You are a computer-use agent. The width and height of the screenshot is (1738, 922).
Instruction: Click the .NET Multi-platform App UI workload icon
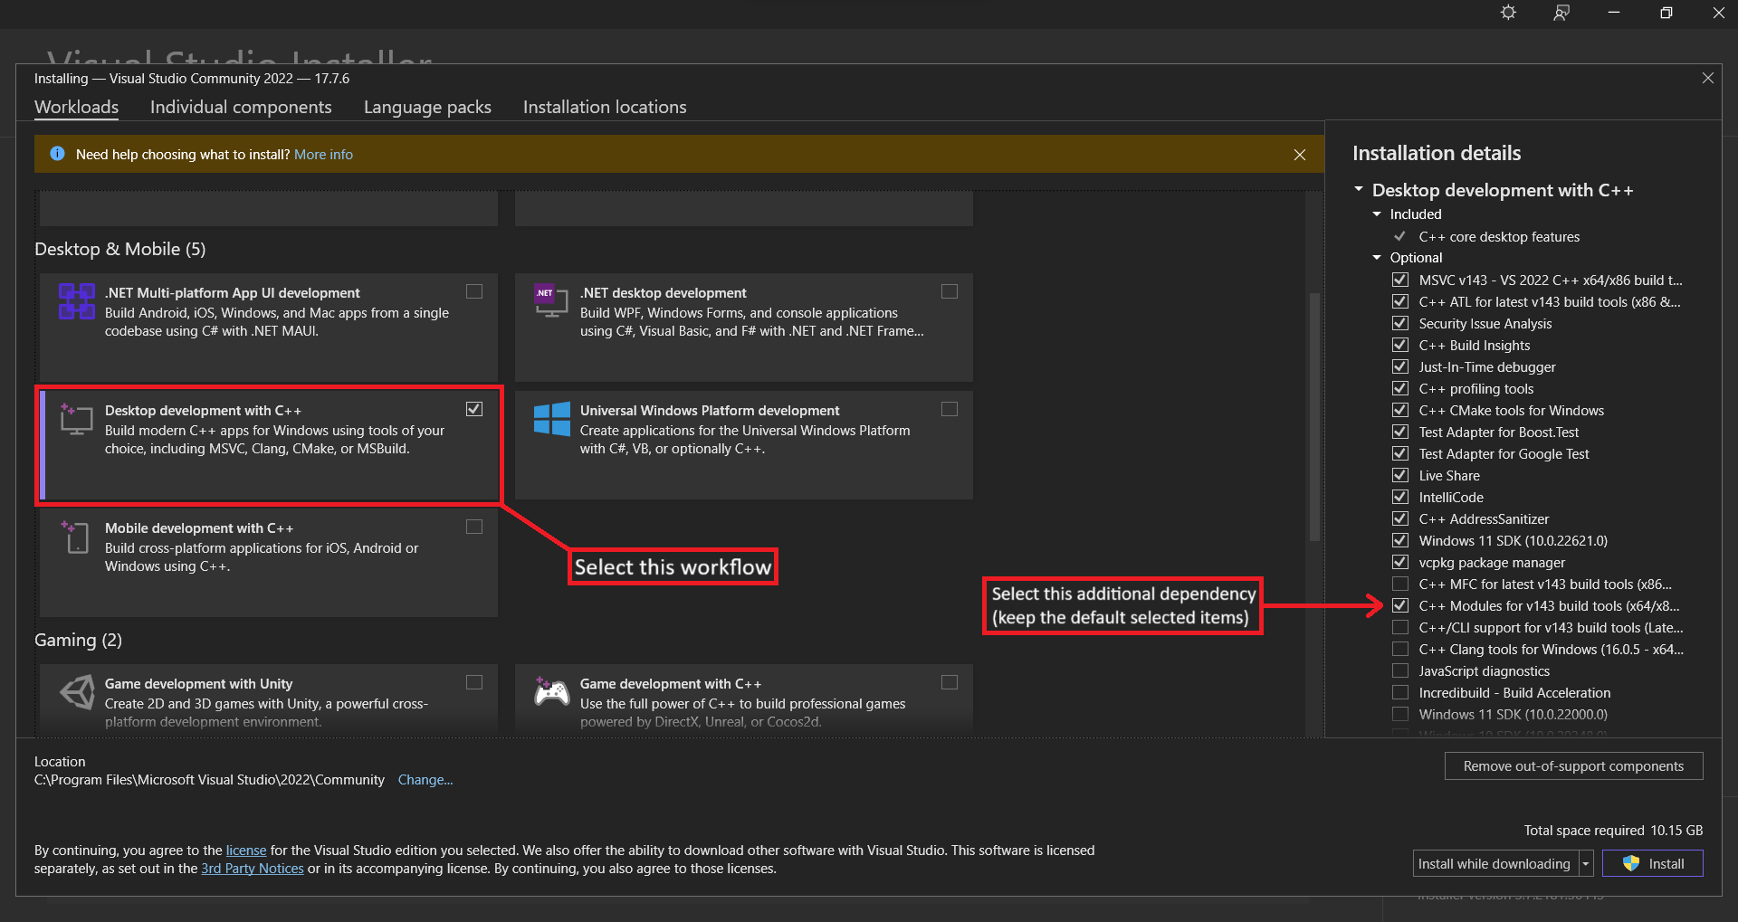pyautogui.click(x=77, y=301)
